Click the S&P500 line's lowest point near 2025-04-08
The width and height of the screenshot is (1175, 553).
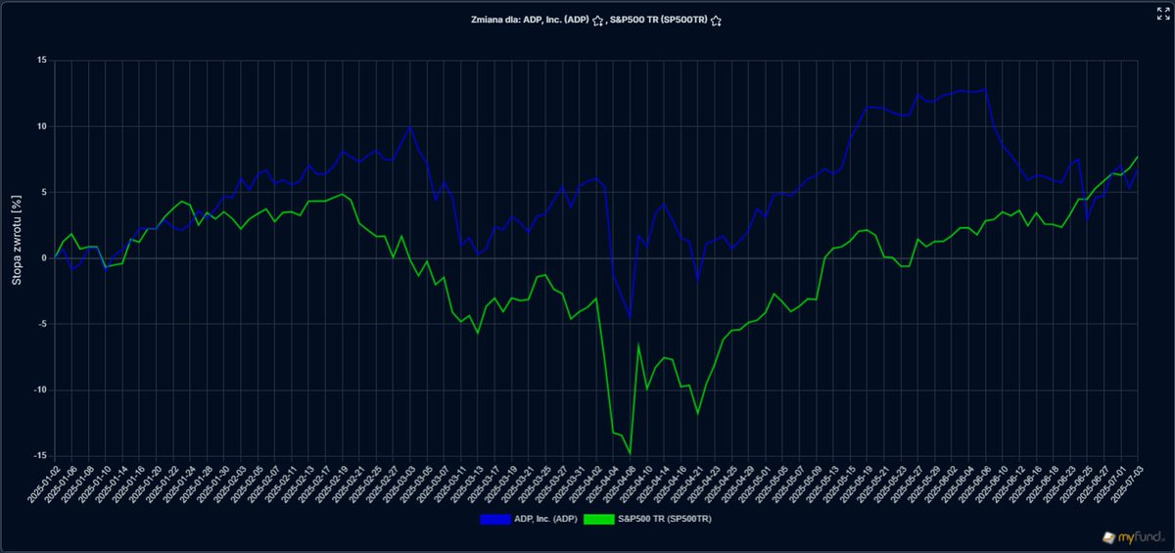tap(630, 453)
